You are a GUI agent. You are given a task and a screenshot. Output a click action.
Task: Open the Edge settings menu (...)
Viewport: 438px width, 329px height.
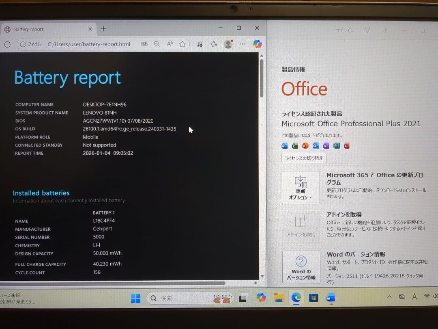243,44
